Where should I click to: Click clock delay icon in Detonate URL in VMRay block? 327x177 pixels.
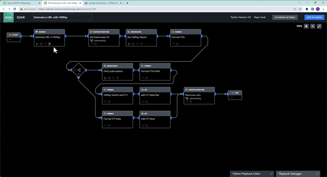[41, 44]
